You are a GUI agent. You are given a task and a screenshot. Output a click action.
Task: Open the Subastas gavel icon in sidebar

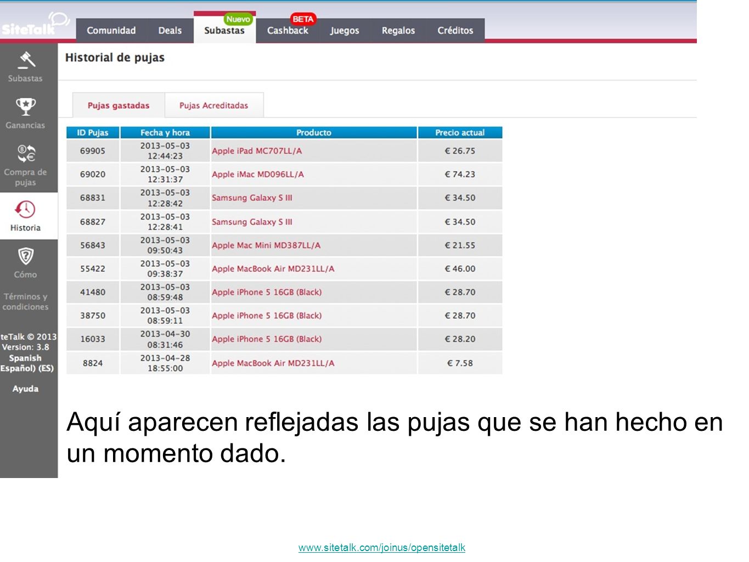tap(26, 59)
